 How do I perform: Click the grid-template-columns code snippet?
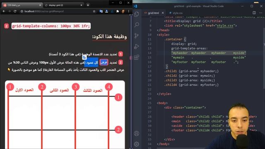pos(51,26)
